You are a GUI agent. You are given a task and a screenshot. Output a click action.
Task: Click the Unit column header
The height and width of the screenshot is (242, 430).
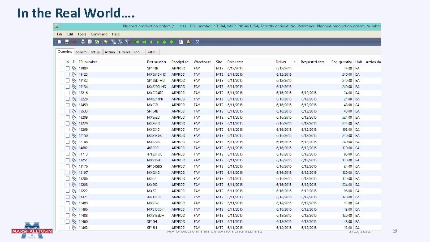click(x=358, y=62)
